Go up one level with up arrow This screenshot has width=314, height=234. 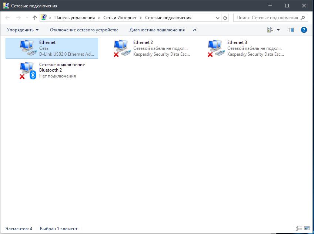pyautogui.click(x=35, y=18)
